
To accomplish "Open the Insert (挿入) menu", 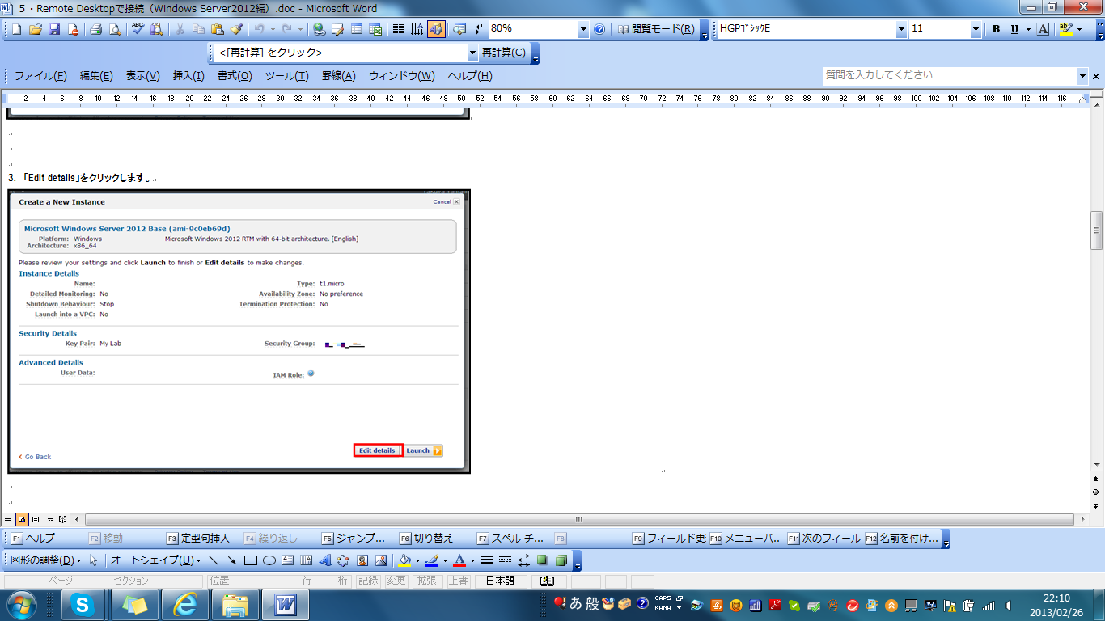I will click(x=188, y=76).
